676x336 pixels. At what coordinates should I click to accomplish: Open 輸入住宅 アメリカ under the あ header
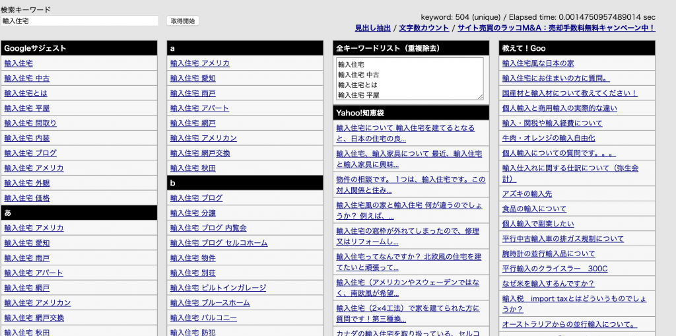(34, 228)
